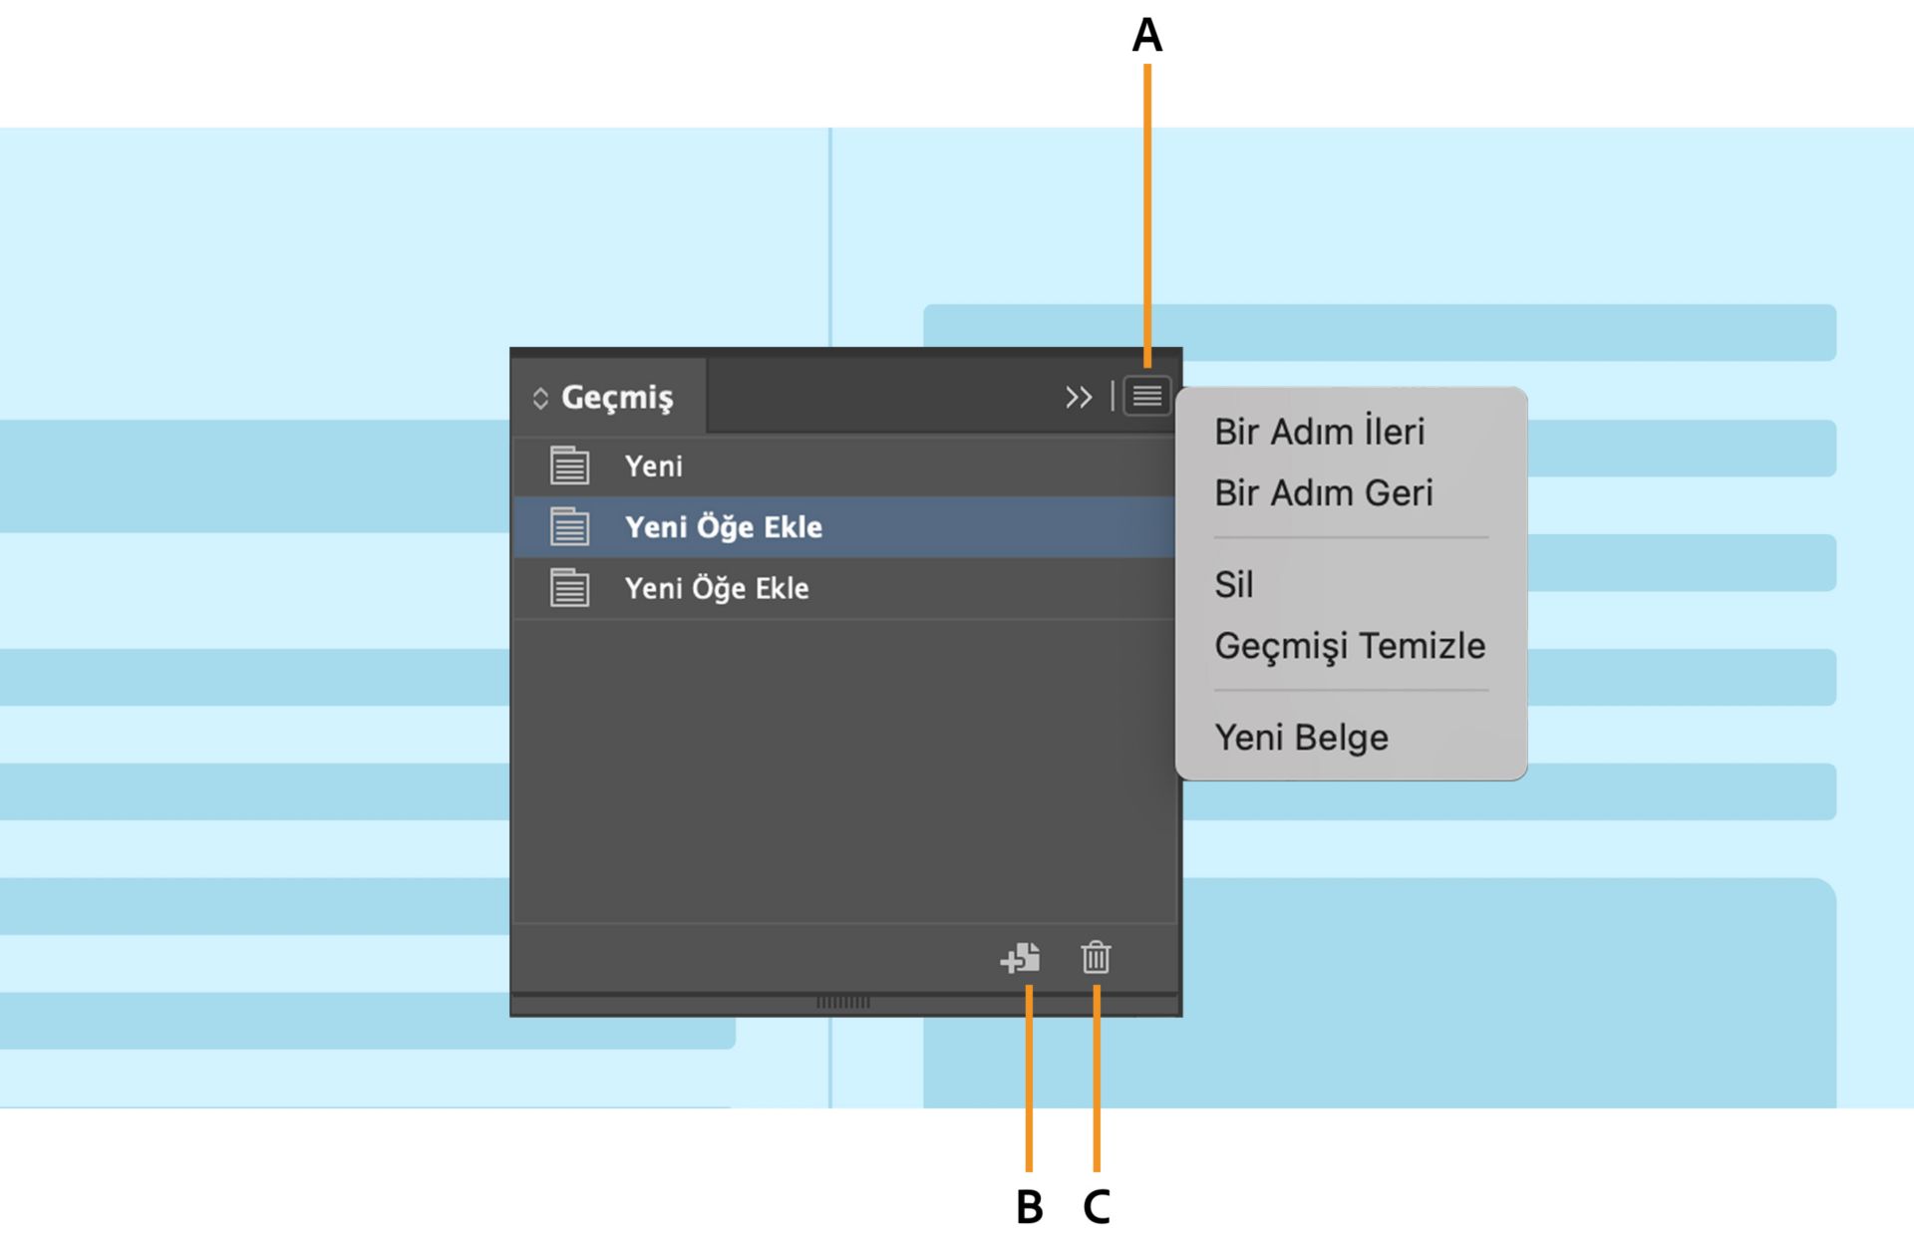Toggle panel size arrows beside Geçmiş
Viewport: 1914px width, 1236px height.
pyautogui.click(x=540, y=399)
